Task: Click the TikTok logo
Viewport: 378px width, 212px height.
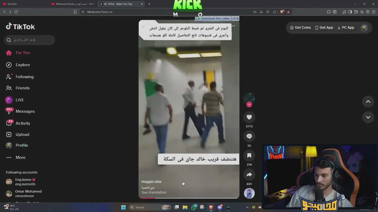Action: tap(20, 26)
